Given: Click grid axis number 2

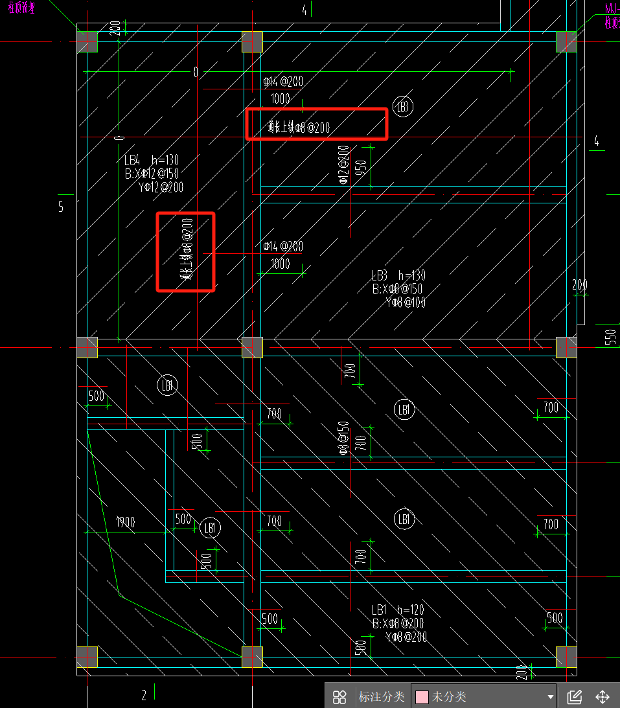Looking at the screenshot, I should coord(144,695).
